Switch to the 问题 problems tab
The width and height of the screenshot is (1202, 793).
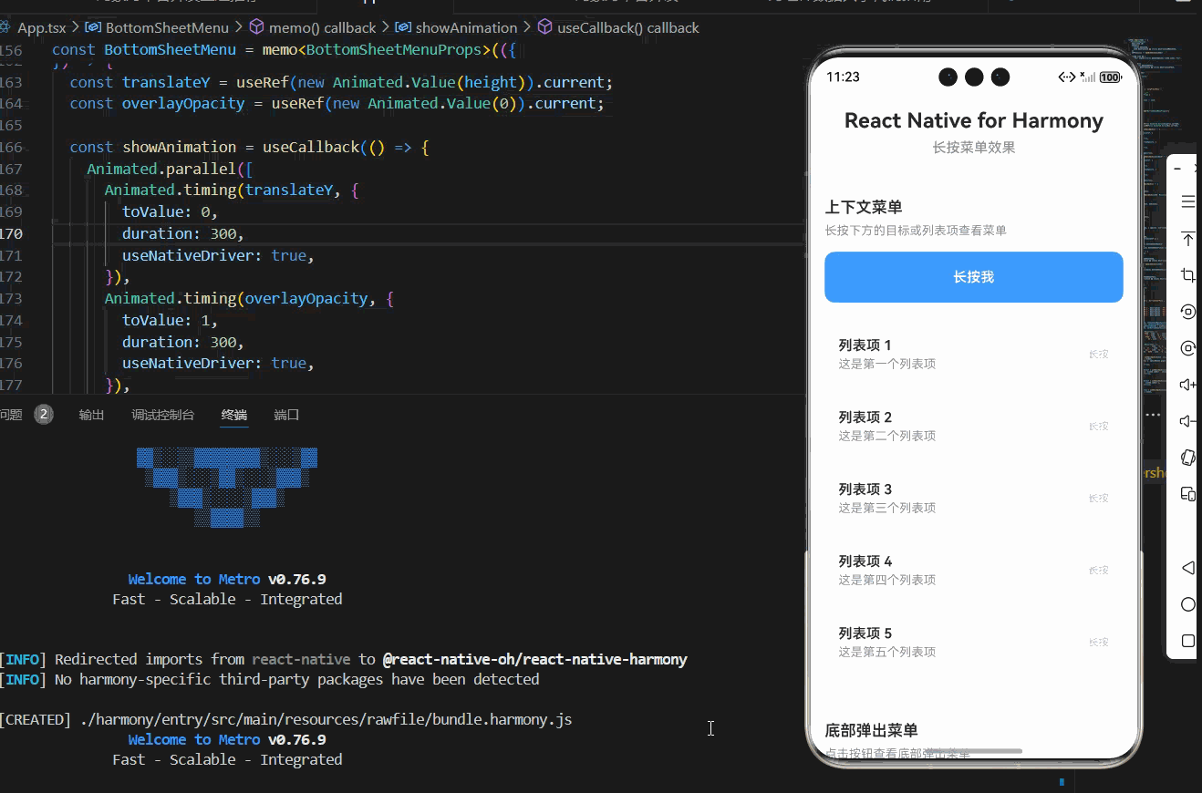point(11,415)
